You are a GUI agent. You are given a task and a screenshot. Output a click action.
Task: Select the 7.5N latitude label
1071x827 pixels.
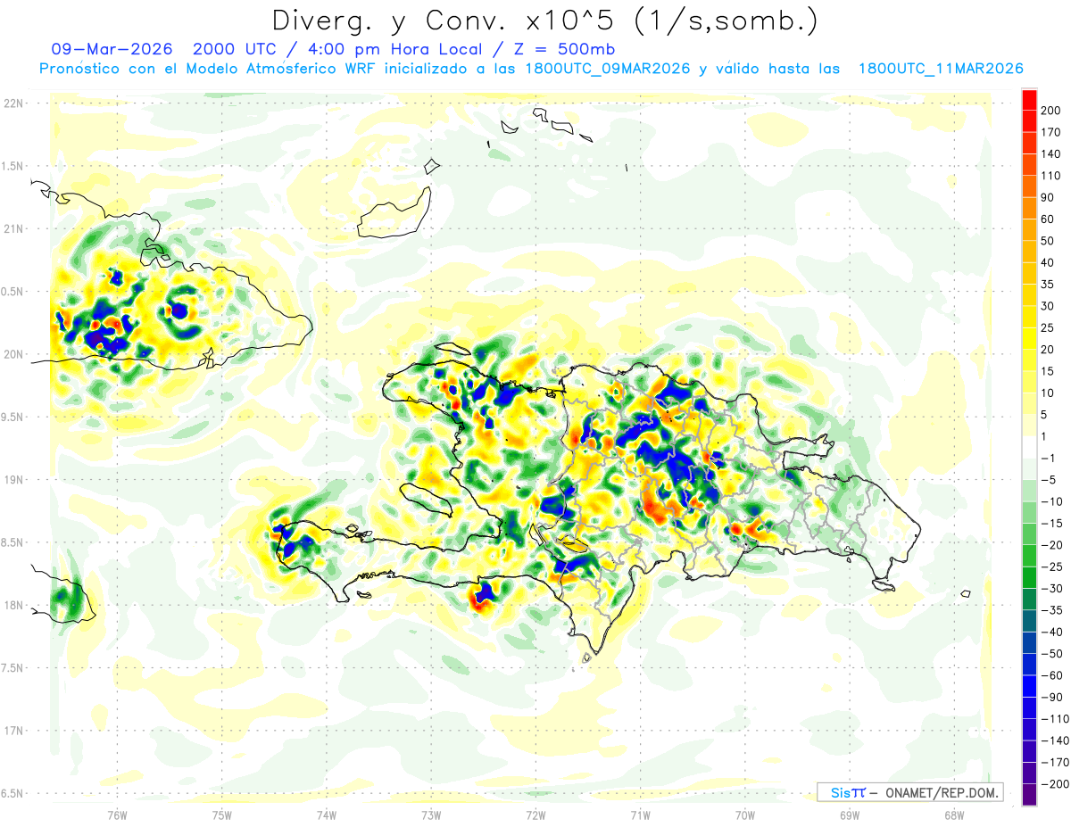[x=13, y=667]
